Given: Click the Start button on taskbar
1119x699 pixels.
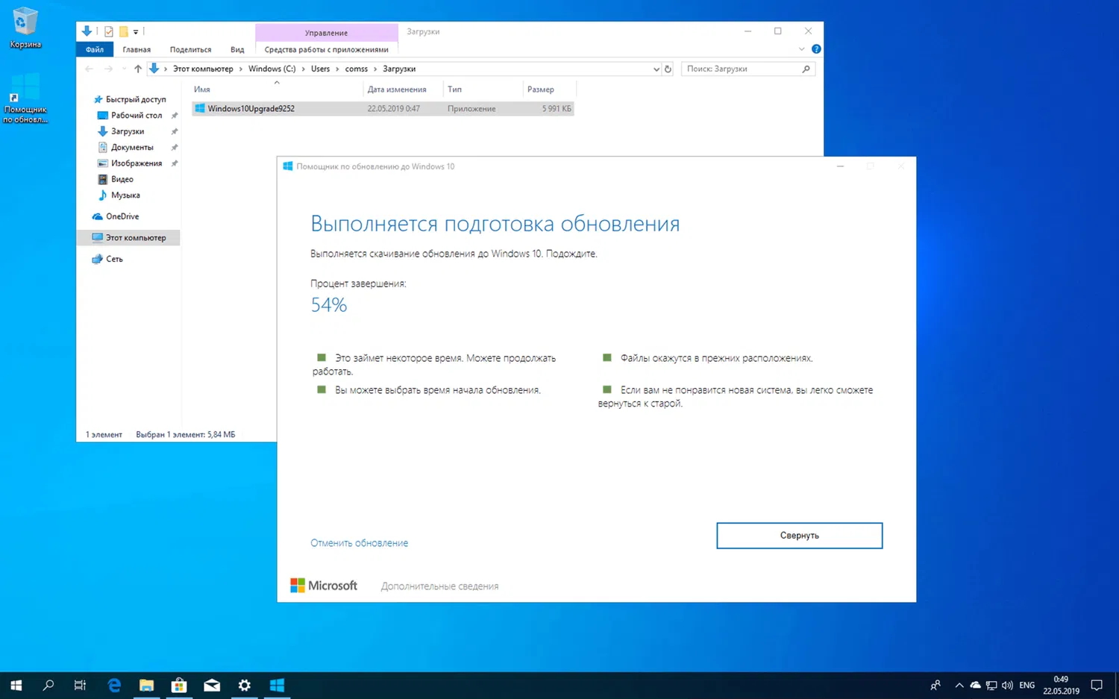Looking at the screenshot, I should coord(16,685).
